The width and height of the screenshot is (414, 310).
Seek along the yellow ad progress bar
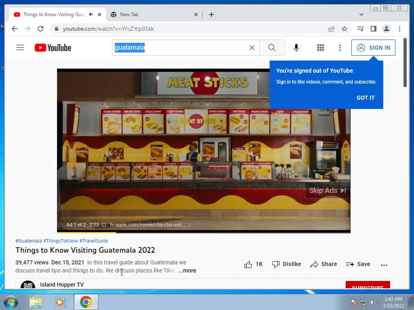click(x=203, y=232)
